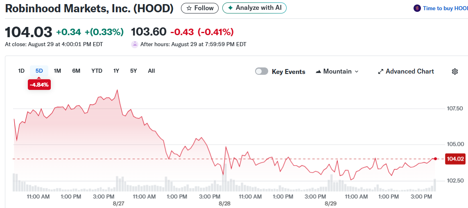Click the red -4.84% change badge
Screen dimensions: 468x208
click(x=40, y=85)
